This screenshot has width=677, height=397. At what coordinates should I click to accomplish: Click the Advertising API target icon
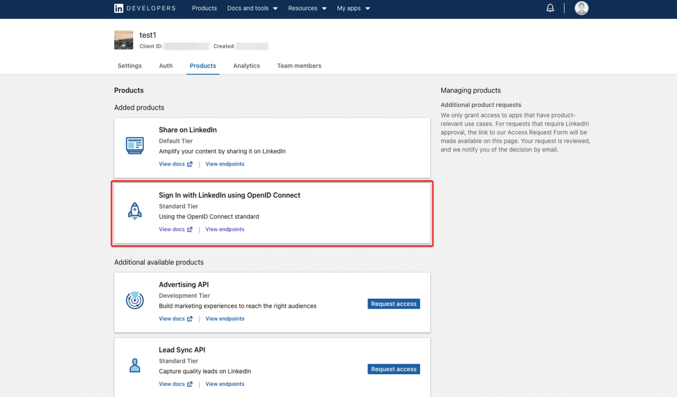coord(134,300)
